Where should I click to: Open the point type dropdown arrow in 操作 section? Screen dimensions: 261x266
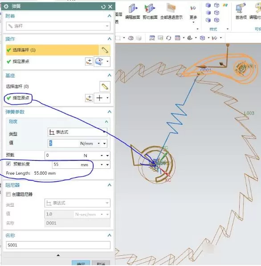click(x=107, y=61)
